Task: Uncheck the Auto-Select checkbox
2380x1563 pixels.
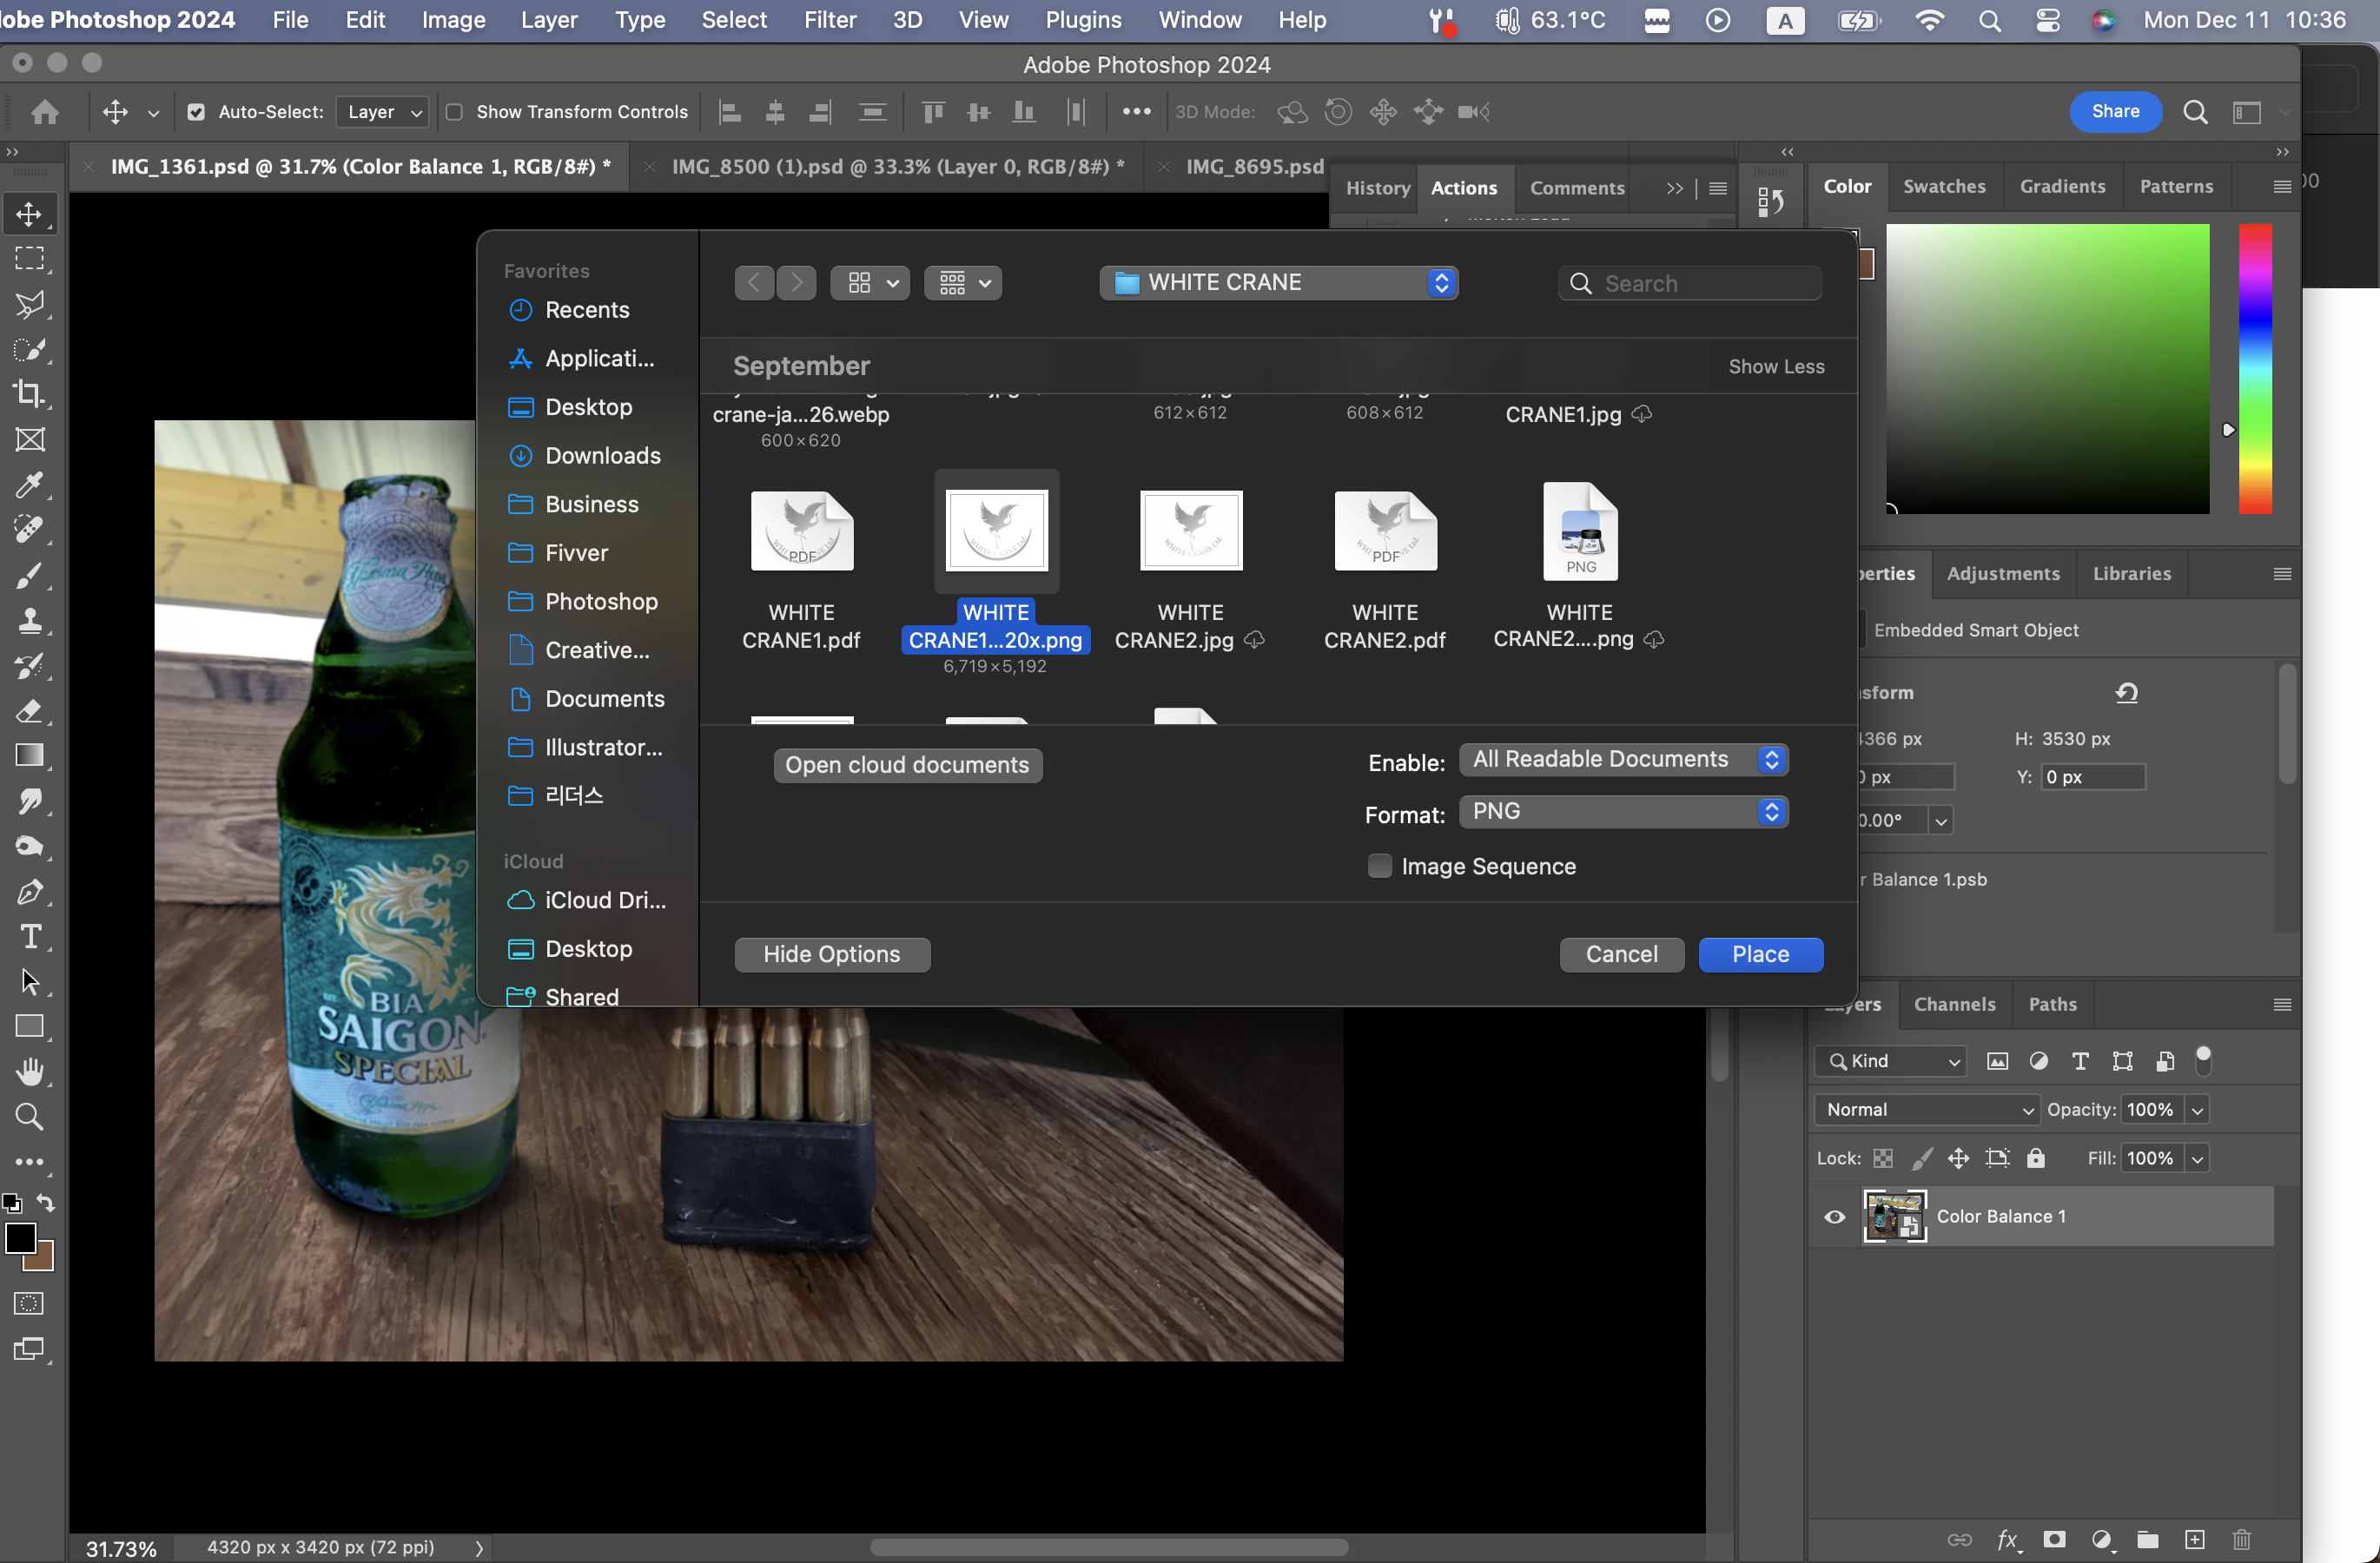Action: [x=196, y=112]
